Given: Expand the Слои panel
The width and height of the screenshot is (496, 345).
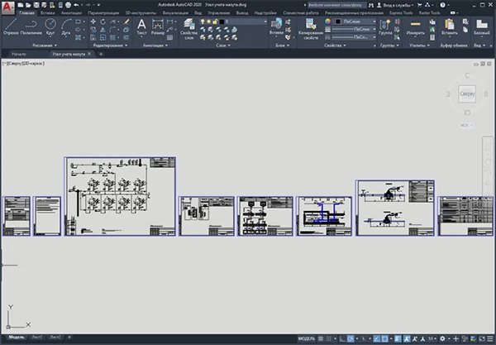Looking at the screenshot, I should [223, 46].
